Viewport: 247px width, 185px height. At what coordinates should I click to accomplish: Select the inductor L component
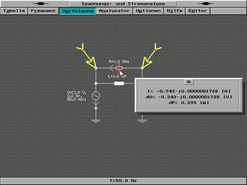coord(119,83)
